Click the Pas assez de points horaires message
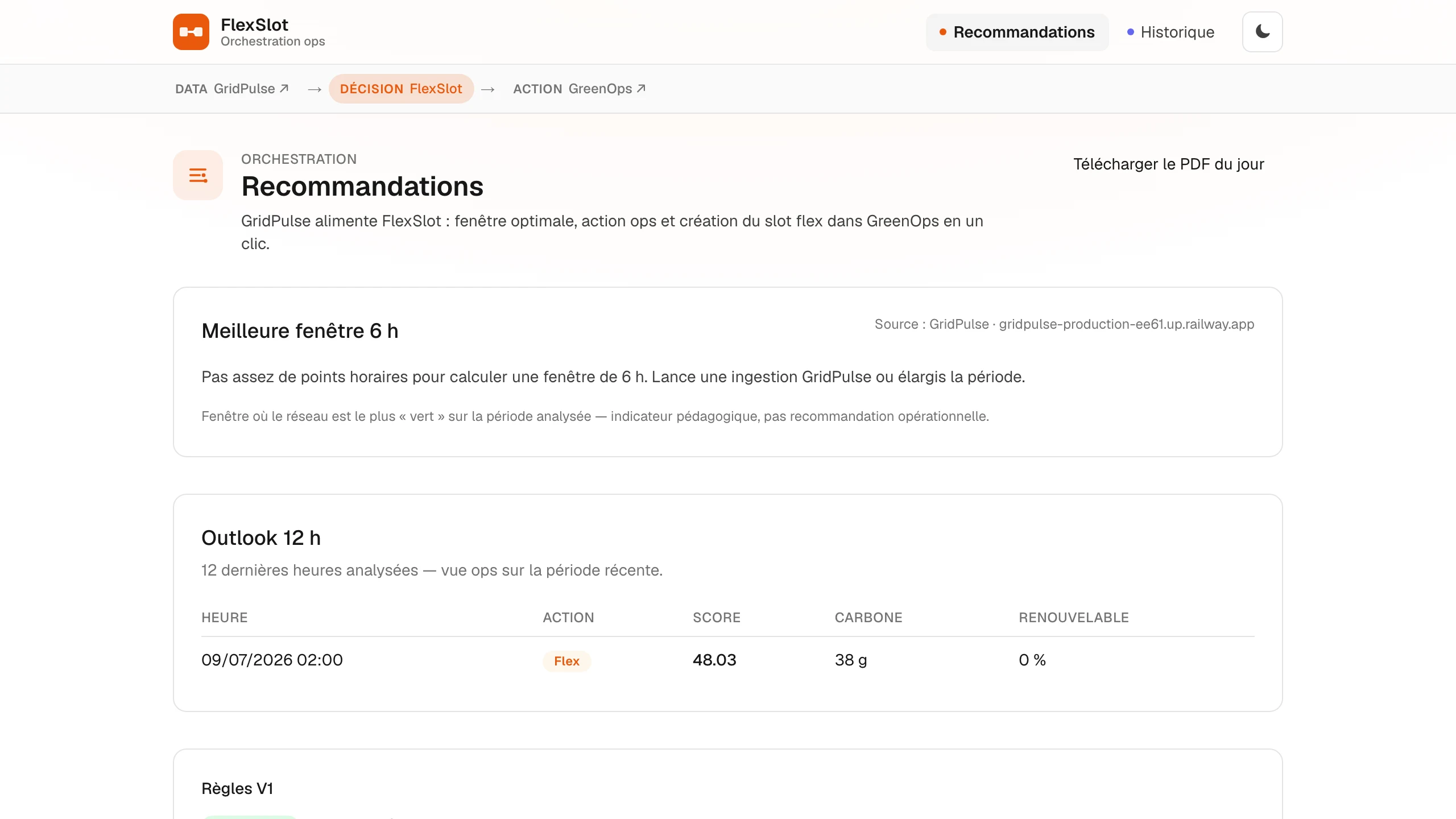This screenshot has height=819, width=1456. pos(613,377)
